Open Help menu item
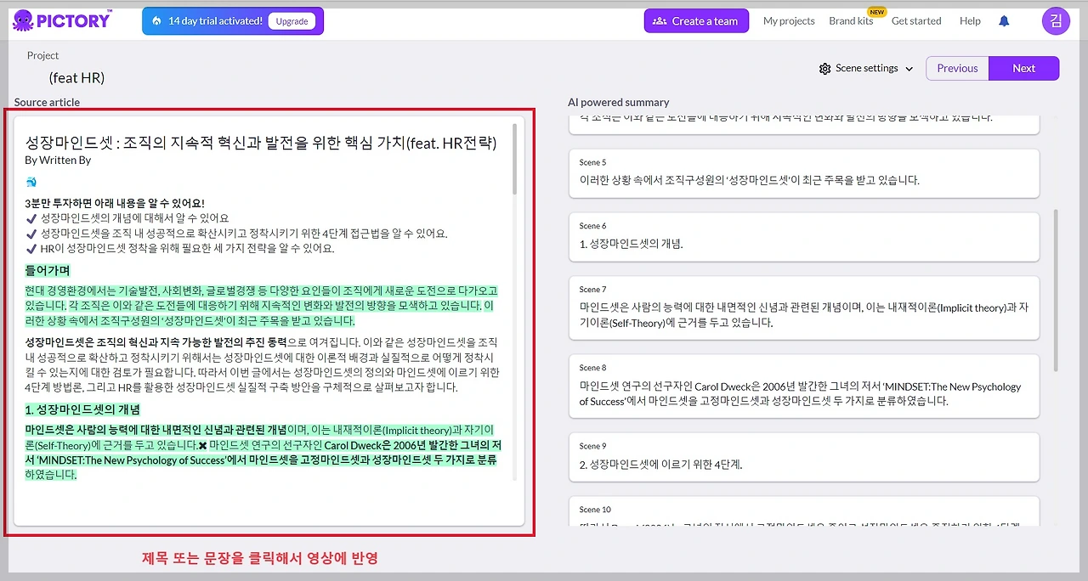This screenshot has width=1088, height=581. [x=970, y=21]
